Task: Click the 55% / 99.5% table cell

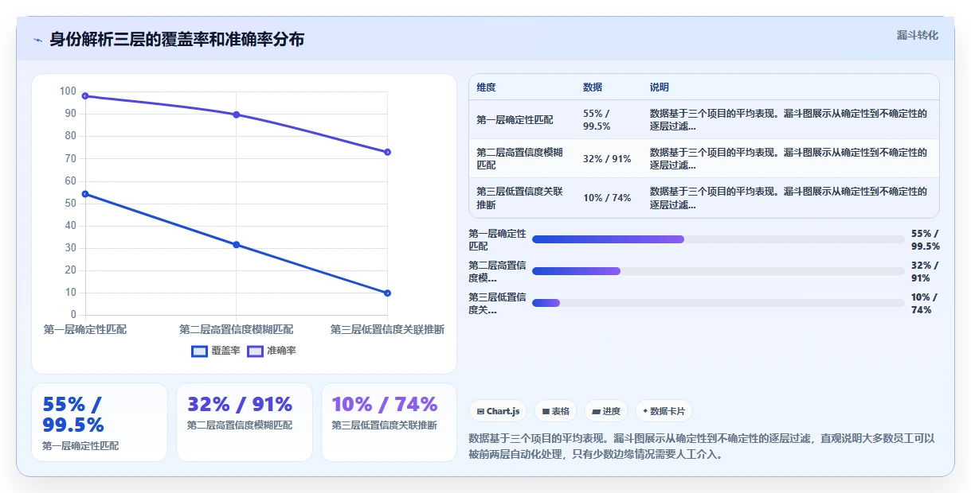Action: pos(609,119)
